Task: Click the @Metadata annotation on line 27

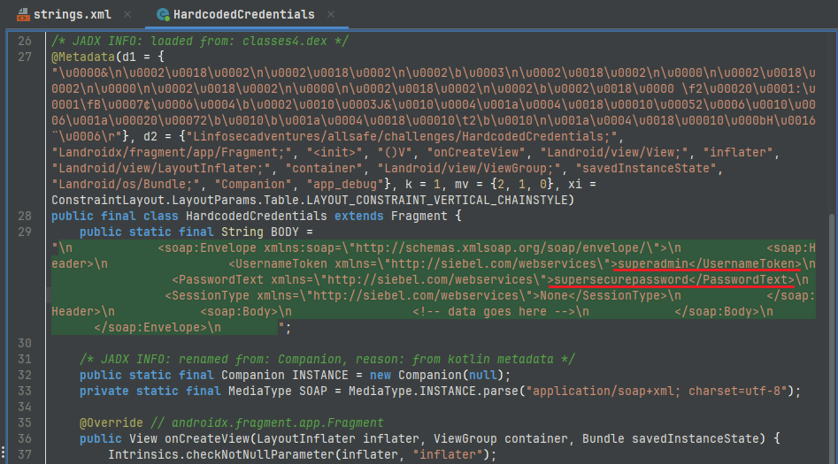Action: [83, 57]
